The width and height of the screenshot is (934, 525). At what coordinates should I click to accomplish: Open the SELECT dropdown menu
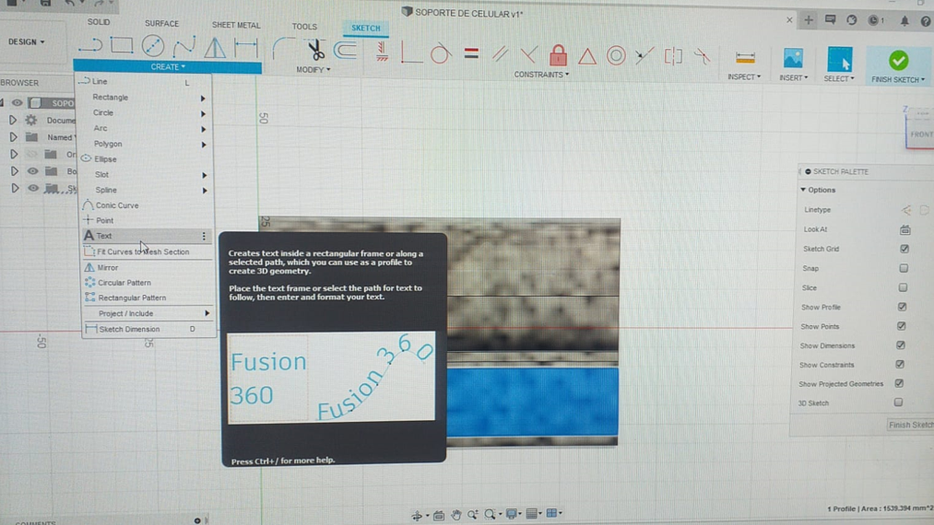pyautogui.click(x=839, y=78)
